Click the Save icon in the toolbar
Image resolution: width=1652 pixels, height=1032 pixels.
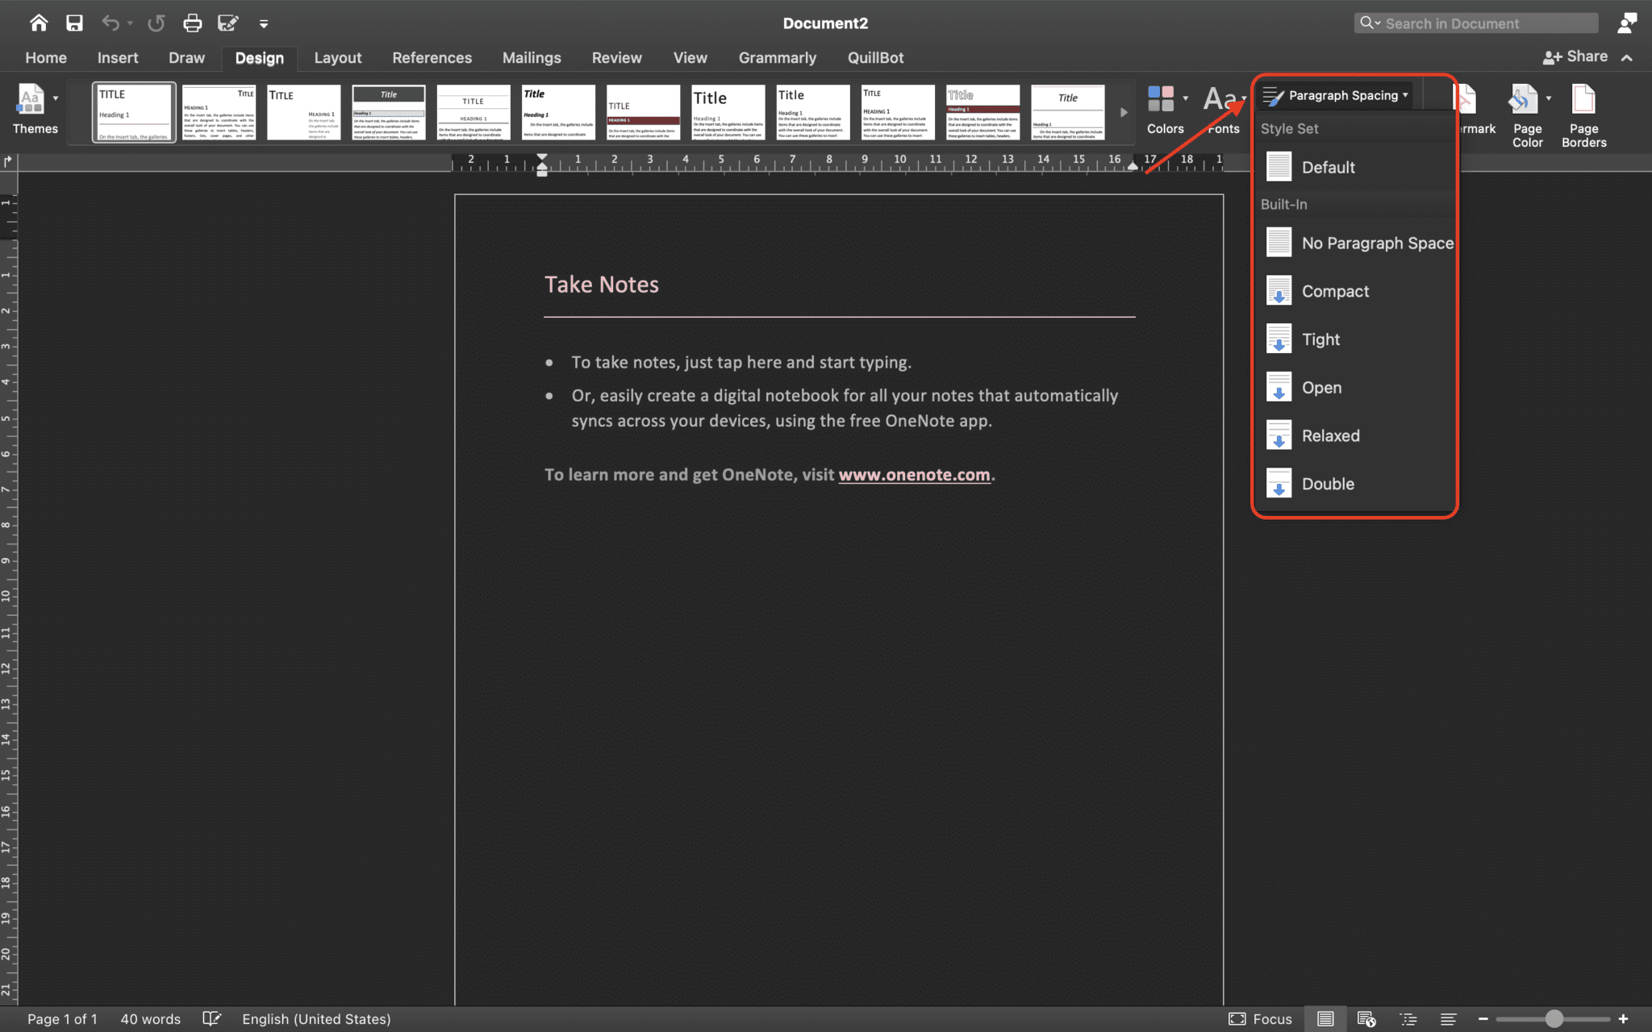pos(74,23)
